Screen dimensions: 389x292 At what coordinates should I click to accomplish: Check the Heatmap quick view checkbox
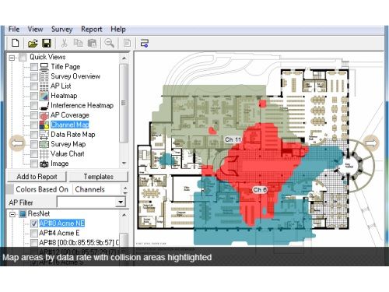click(x=34, y=96)
